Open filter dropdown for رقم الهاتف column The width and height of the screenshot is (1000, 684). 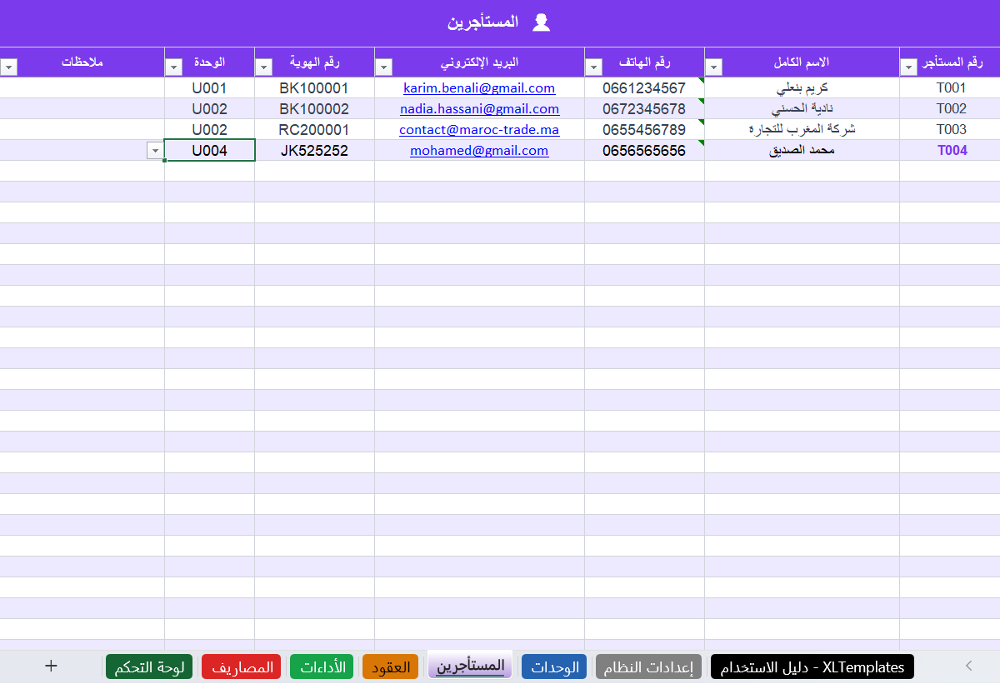tap(593, 67)
